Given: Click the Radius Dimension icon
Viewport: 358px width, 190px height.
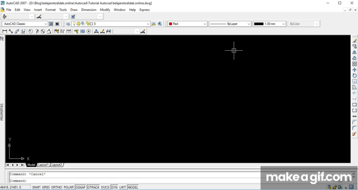Looking at the screenshot, I should [31, 31].
